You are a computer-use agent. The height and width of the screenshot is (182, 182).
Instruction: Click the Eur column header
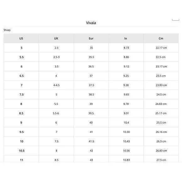click(91, 38)
